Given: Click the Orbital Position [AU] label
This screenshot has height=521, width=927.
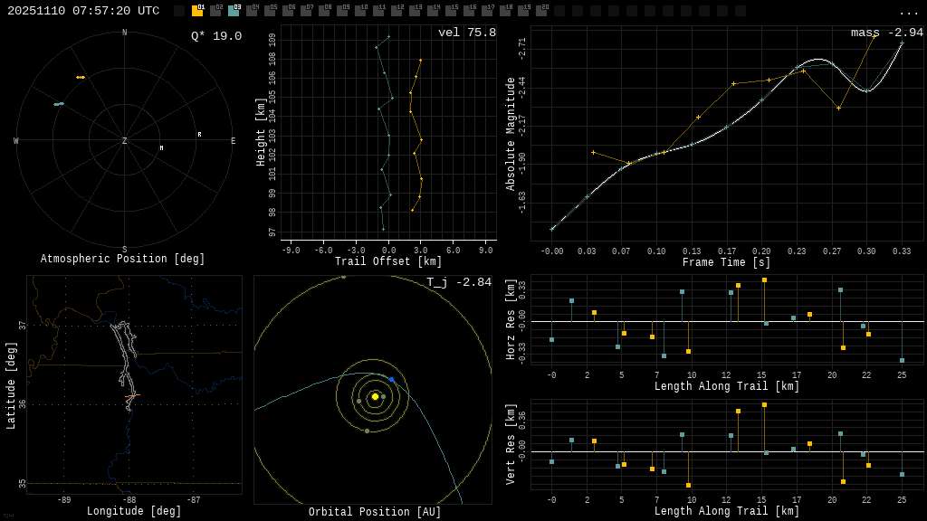Looking at the screenshot, I should 375,512.
